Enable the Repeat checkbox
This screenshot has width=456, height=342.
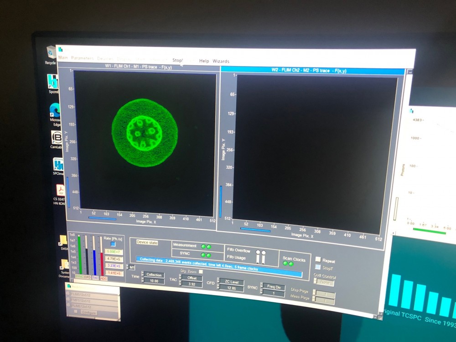tap(318, 260)
